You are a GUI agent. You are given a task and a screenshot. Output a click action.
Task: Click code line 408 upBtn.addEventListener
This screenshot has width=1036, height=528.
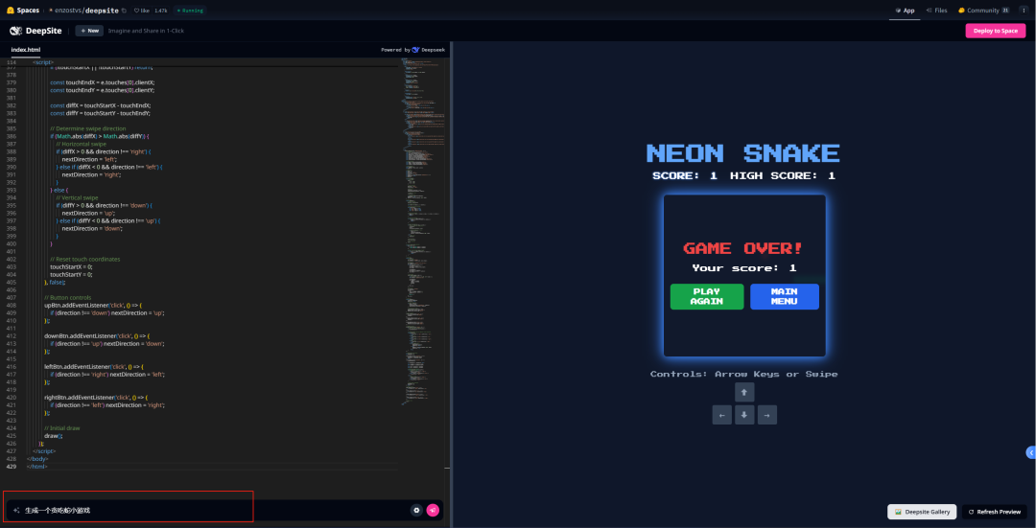point(92,306)
